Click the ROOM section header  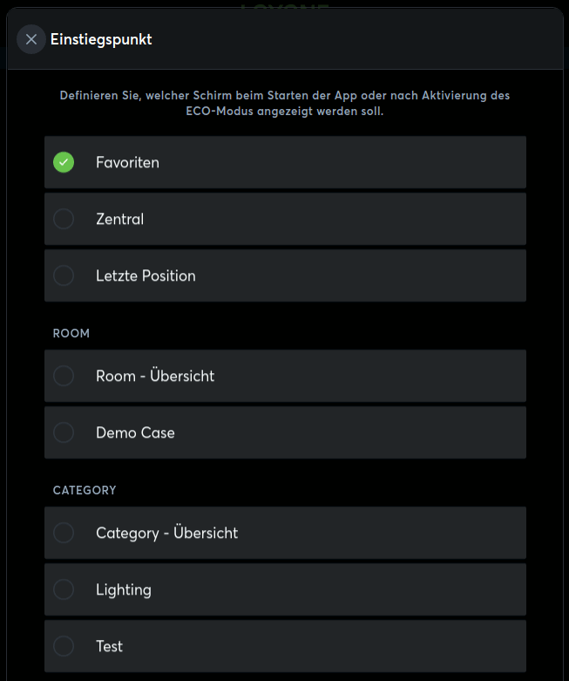click(x=71, y=334)
